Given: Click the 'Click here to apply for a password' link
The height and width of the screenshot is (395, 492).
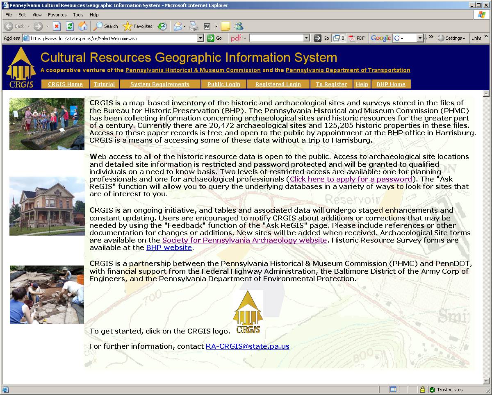Looking at the screenshot, I should pyautogui.click(x=351, y=179).
